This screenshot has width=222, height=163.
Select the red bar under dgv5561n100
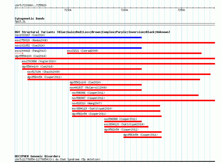tap(106, 85)
